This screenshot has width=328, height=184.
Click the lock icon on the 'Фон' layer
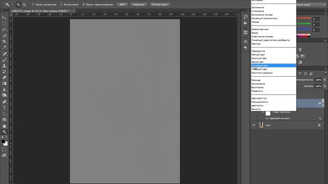tap(319, 125)
